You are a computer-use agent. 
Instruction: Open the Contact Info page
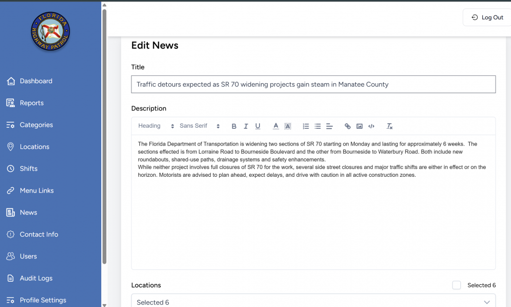(x=39, y=234)
